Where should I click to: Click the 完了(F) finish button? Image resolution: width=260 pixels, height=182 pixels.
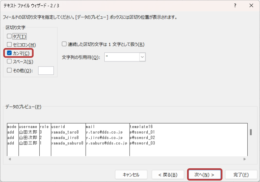click(241, 175)
